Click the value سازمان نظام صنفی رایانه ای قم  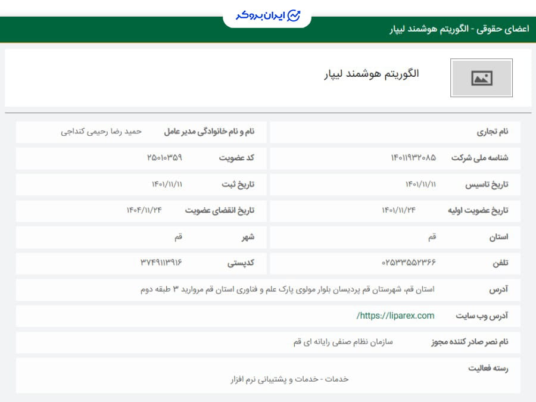(x=343, y=342)
